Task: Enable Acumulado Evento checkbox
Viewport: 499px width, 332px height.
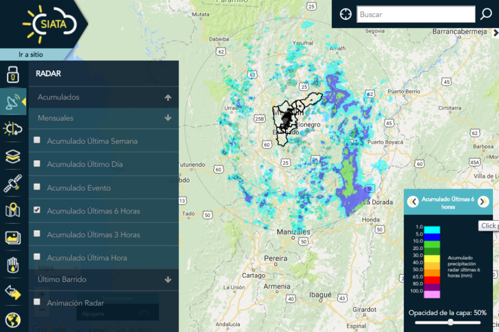Action: point(37,187)
